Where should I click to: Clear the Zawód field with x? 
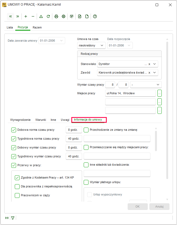click(x=149, y=73)
